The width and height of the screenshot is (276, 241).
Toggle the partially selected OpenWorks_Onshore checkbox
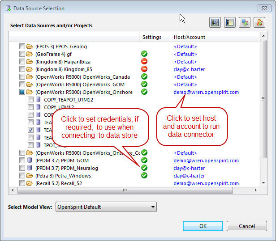coord(22,92)
